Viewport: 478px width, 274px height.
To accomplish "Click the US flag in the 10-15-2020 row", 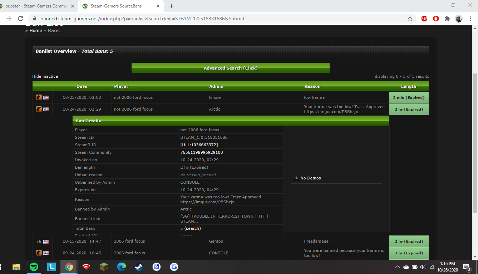I will point(46,242).
